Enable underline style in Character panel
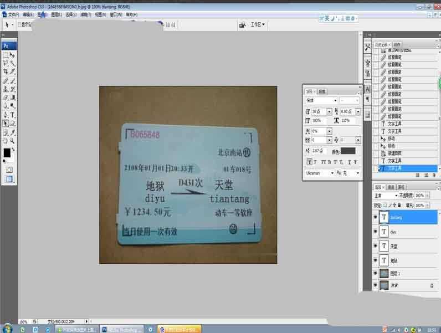This screenshot has width=441, height=333. click(x=350, y=162)
